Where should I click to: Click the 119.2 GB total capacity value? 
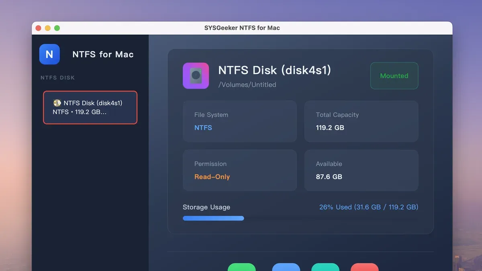coord(330,128)
